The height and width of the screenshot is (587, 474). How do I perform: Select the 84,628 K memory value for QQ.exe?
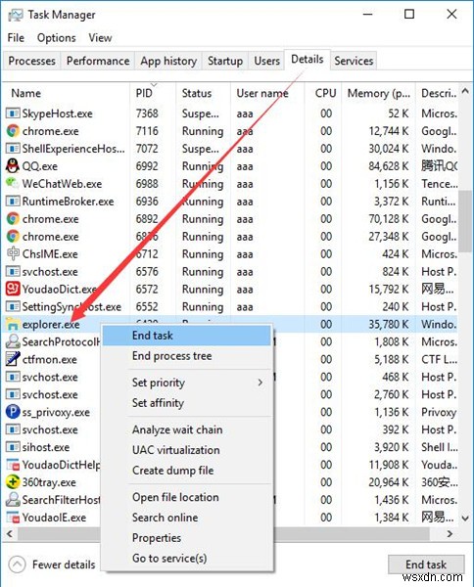(388, 166)
